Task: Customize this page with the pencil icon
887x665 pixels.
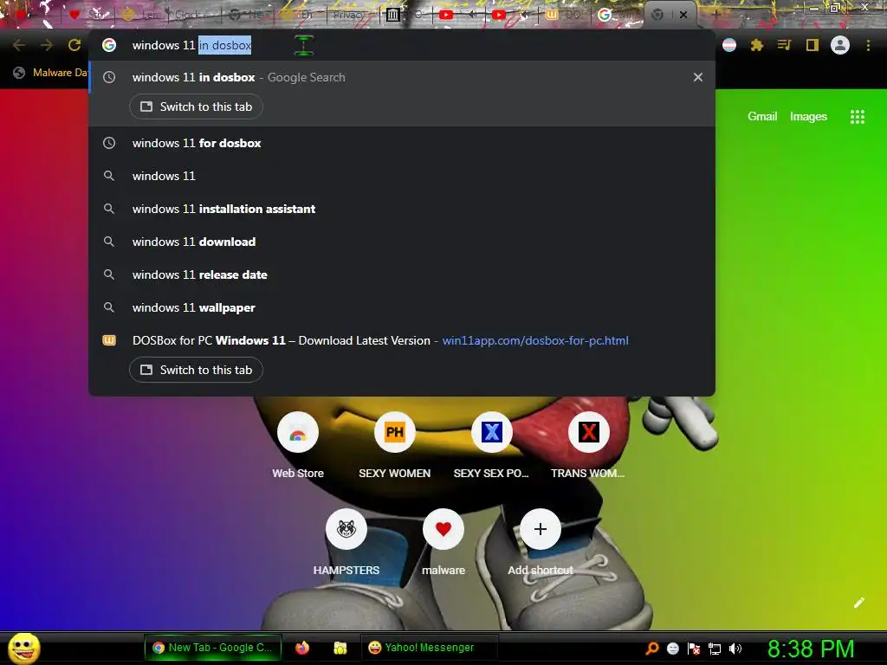Action: point(858,603)
